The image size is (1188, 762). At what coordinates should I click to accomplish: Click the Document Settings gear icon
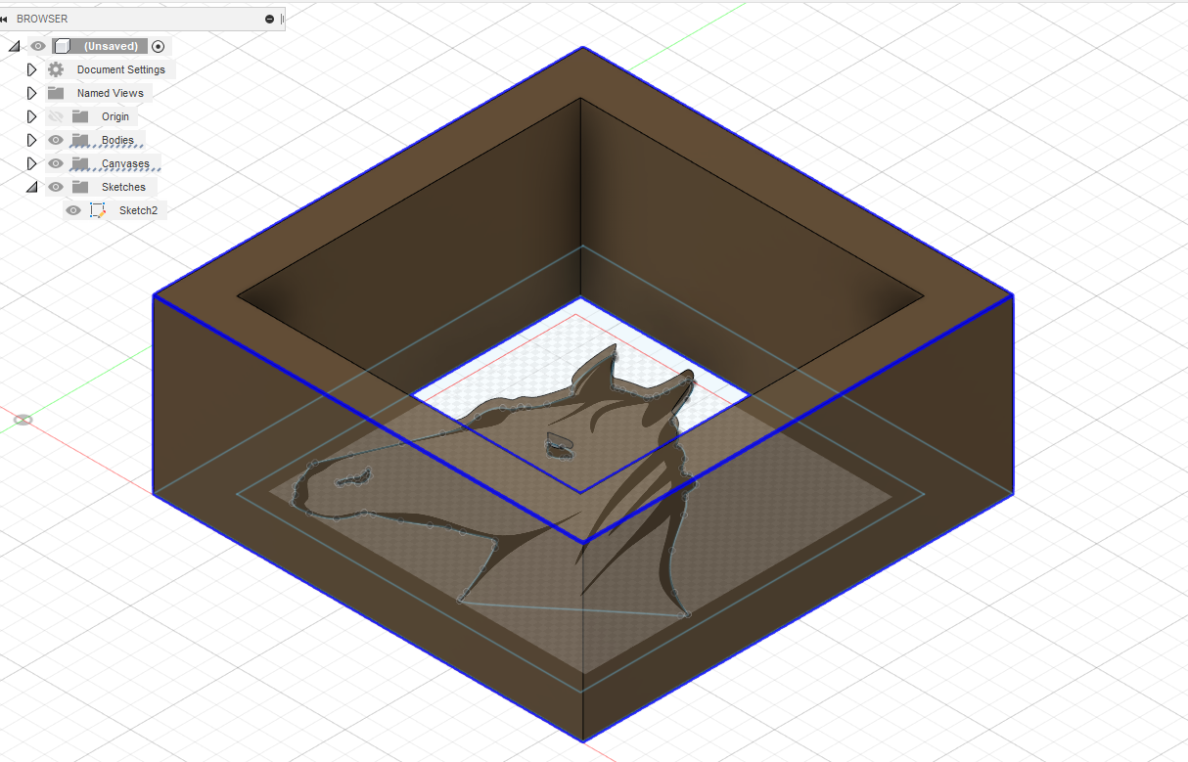(x=56, y=69)
